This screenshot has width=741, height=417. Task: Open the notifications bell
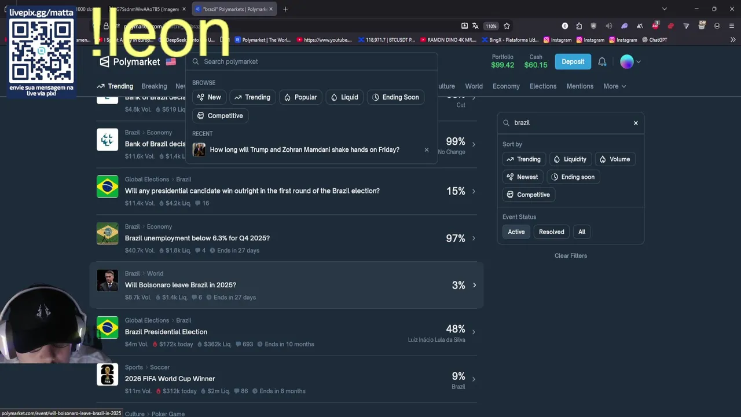[602, 61]
